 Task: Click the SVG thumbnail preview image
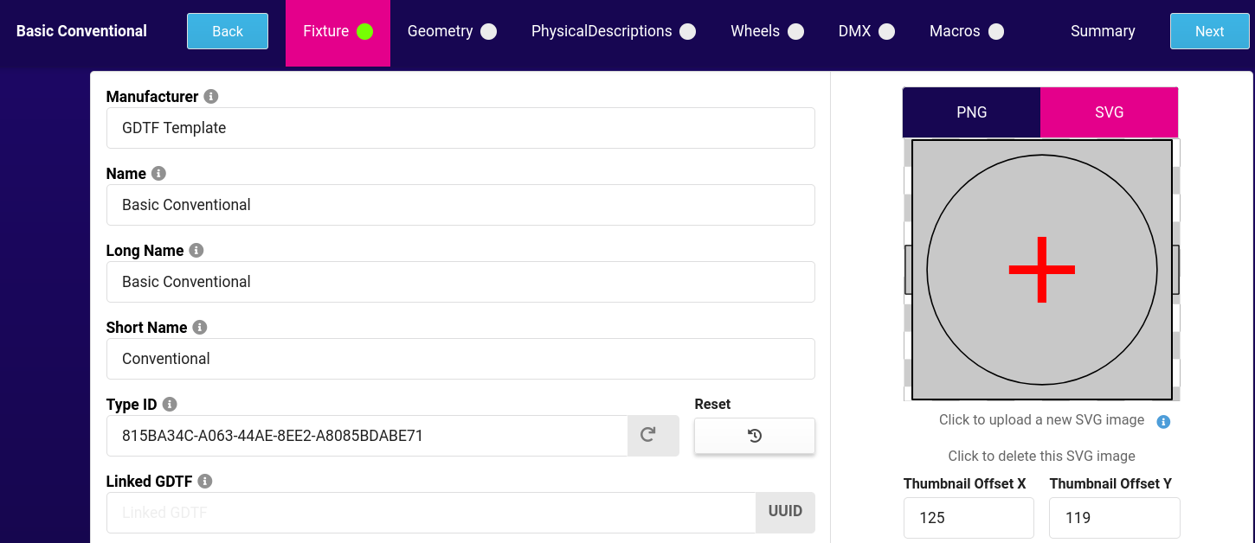click(x=1042, y=270)
